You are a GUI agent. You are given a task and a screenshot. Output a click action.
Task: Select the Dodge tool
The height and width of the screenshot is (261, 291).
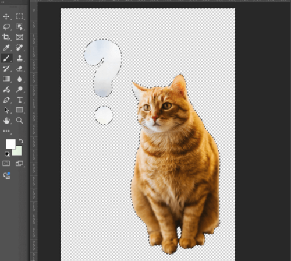tap(19, 89)
